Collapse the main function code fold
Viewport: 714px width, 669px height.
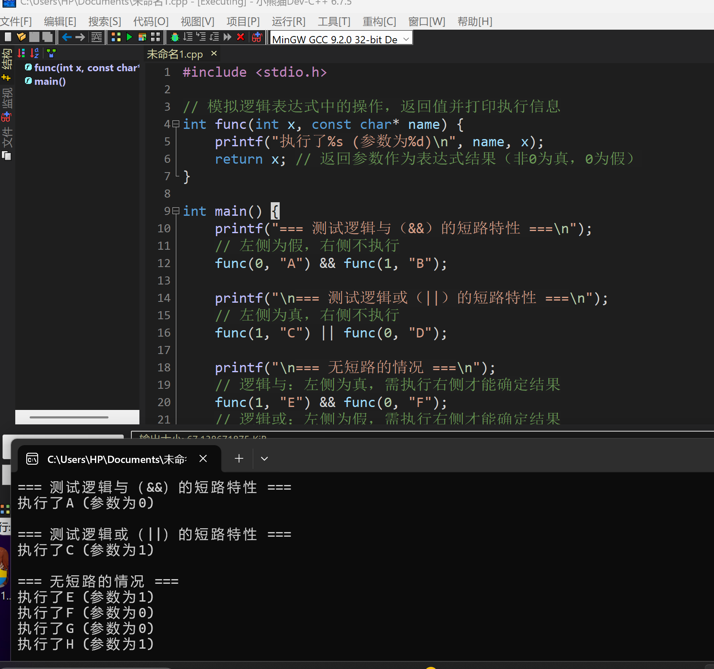tap(176, 211)
